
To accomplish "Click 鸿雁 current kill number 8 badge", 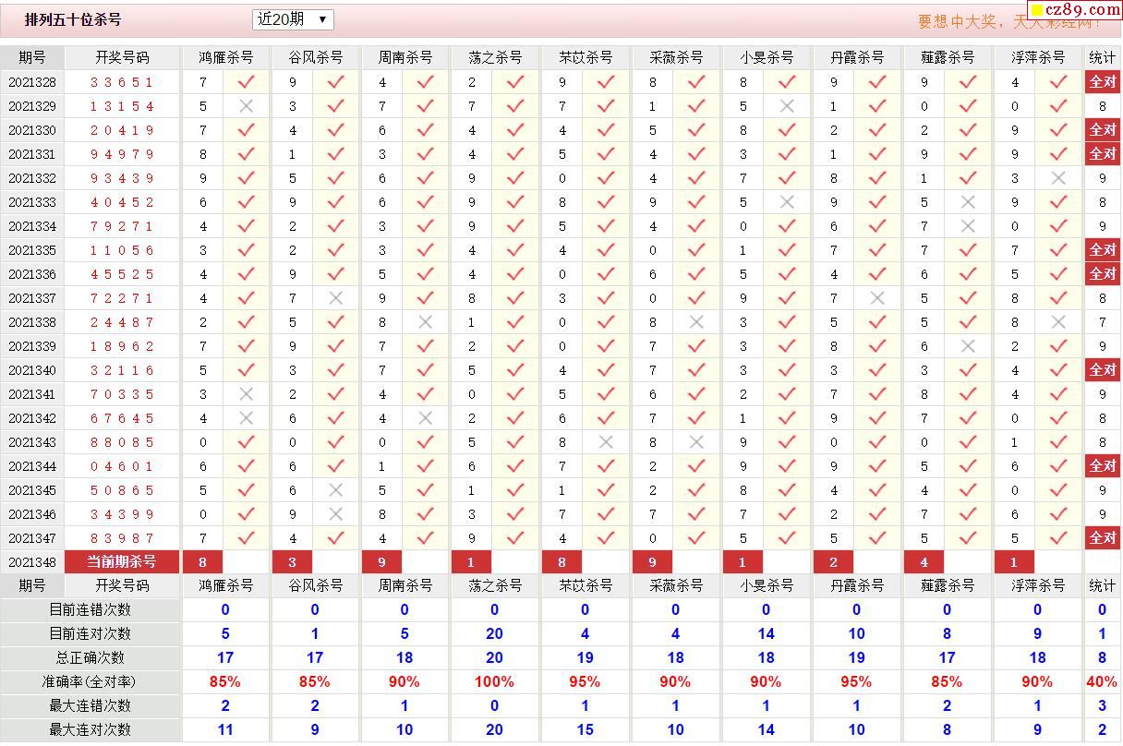I will pyautogui.click(x=203, y=562).
